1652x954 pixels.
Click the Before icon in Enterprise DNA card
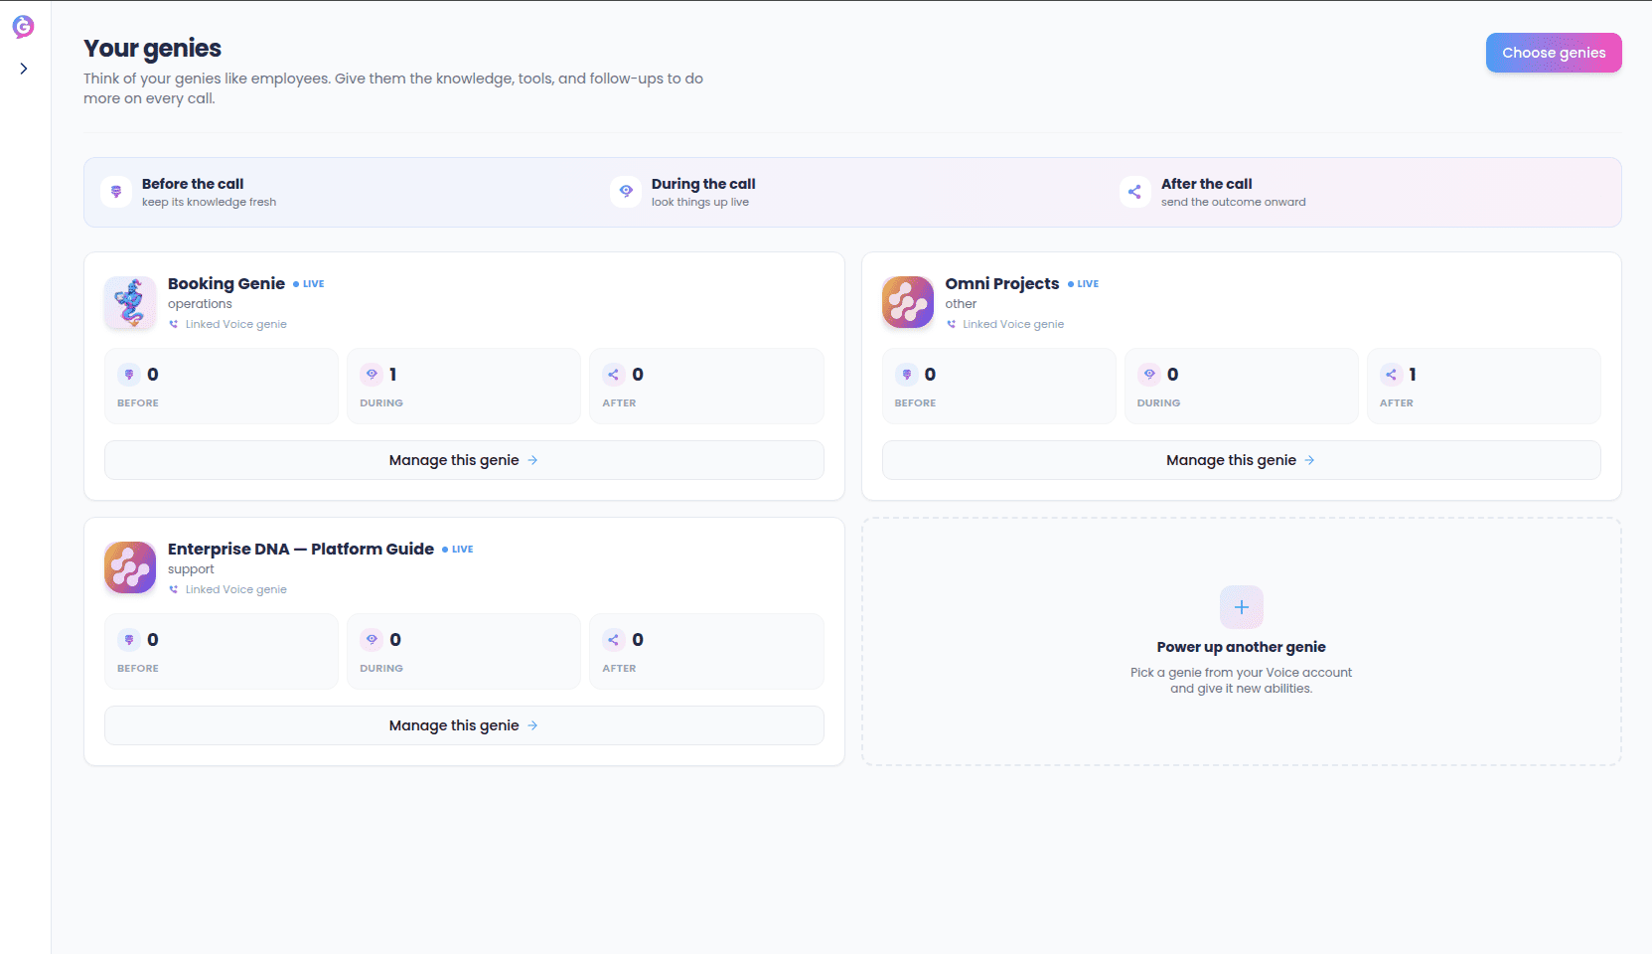(129, 640)
